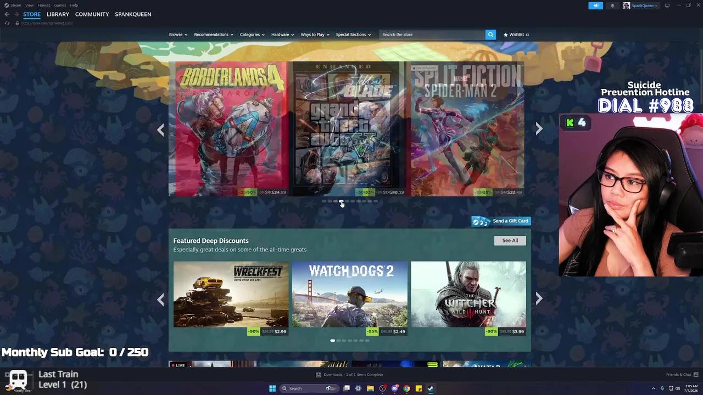Go forward using the Steam forward arrow
The height and width of the screenshot is (395, 703).
coord(16,14)
